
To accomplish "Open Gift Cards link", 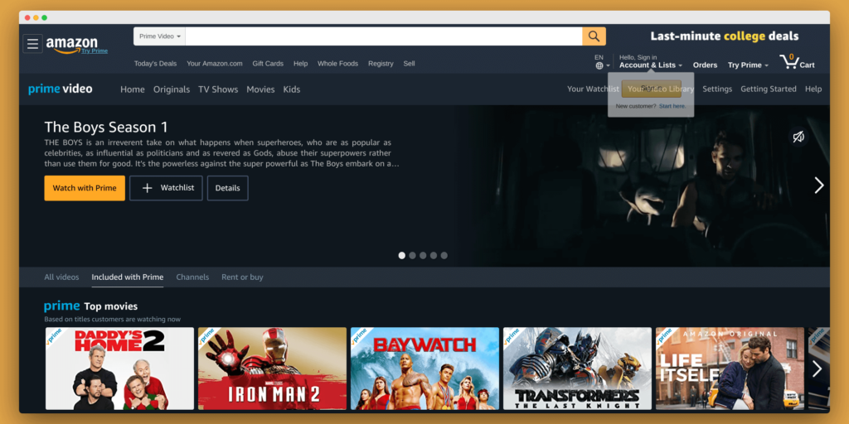I will 268,63.
